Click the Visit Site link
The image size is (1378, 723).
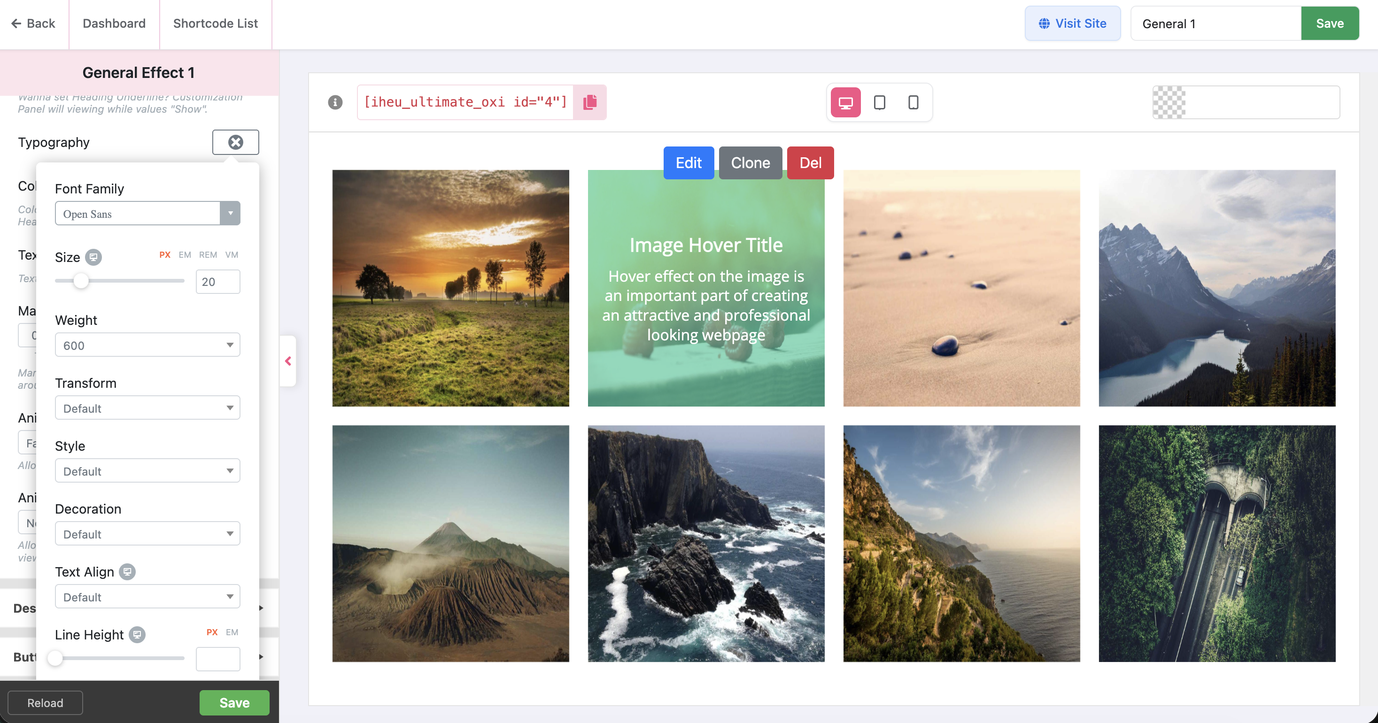click(x=1072, y=23)
